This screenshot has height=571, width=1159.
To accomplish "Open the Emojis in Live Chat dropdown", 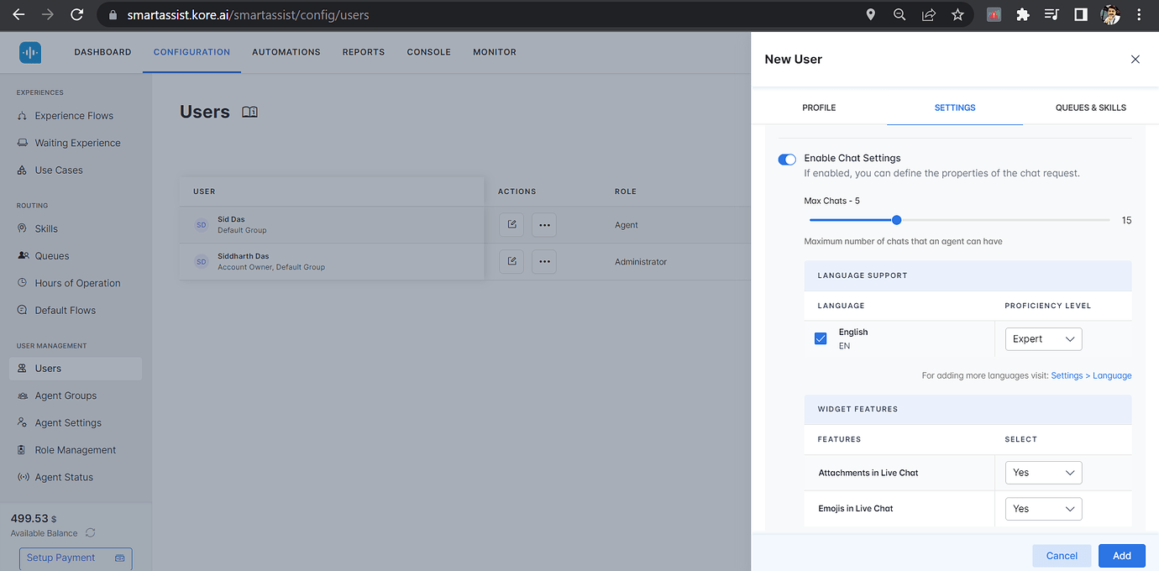I will pos(1043,508).
